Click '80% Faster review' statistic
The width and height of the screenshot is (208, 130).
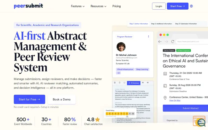(x=70, y=121)
